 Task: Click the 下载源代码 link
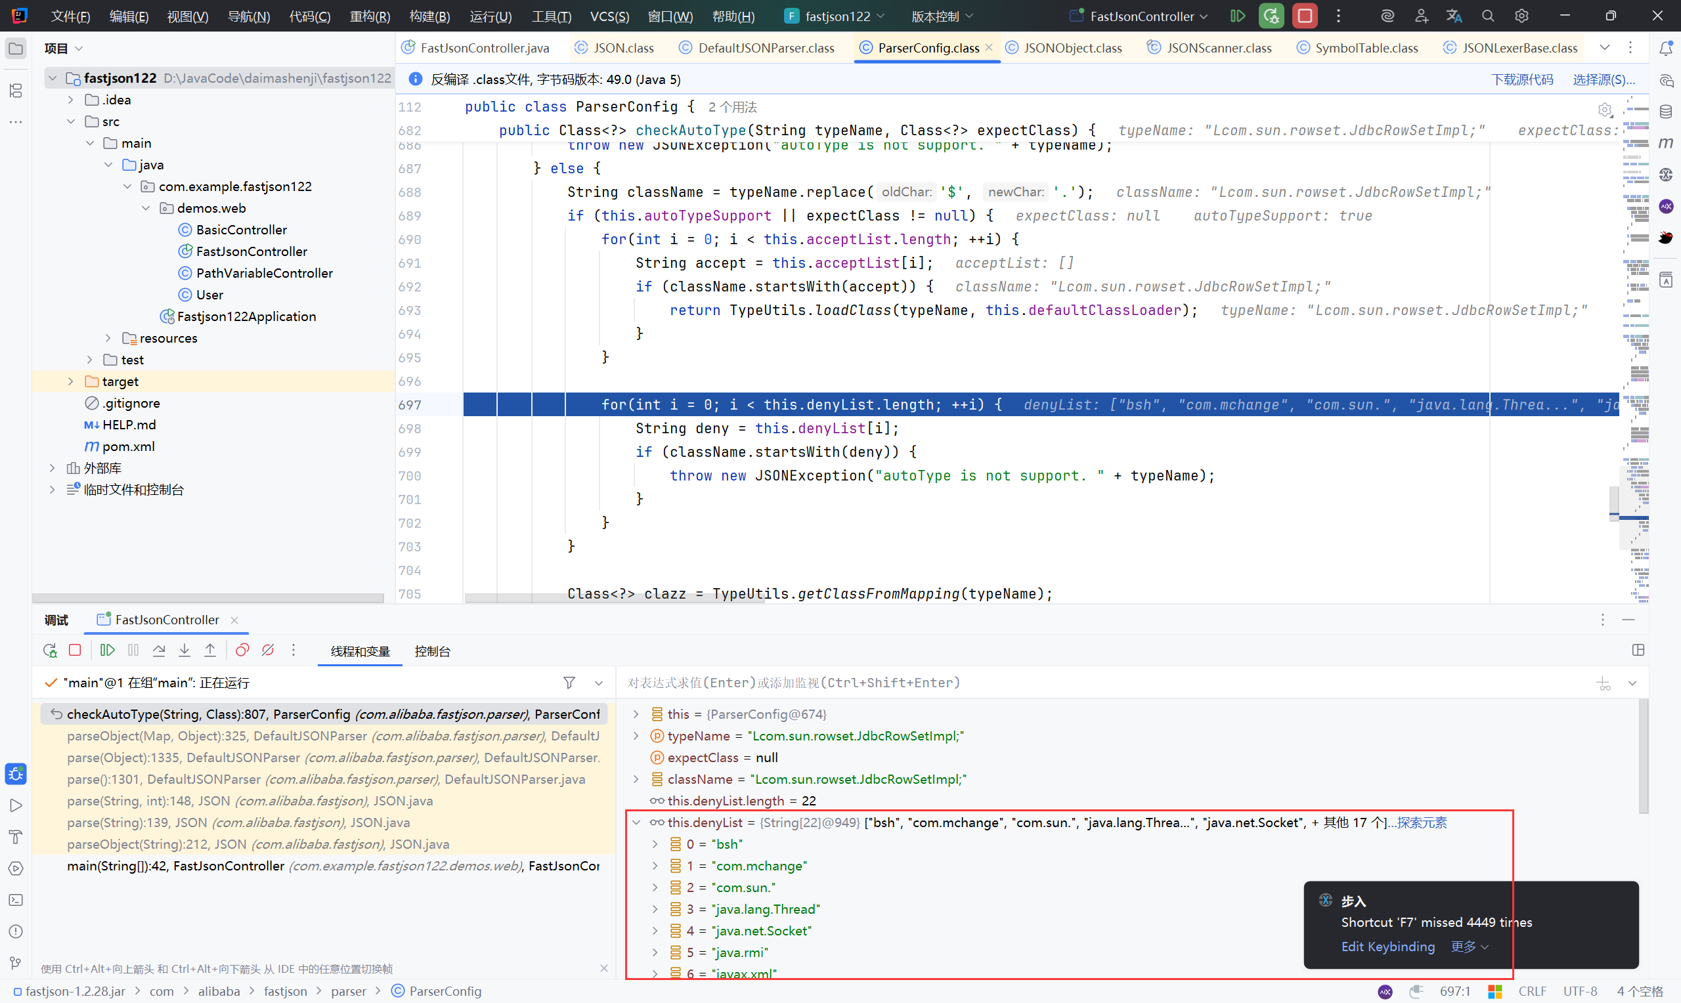(1521, 79)
